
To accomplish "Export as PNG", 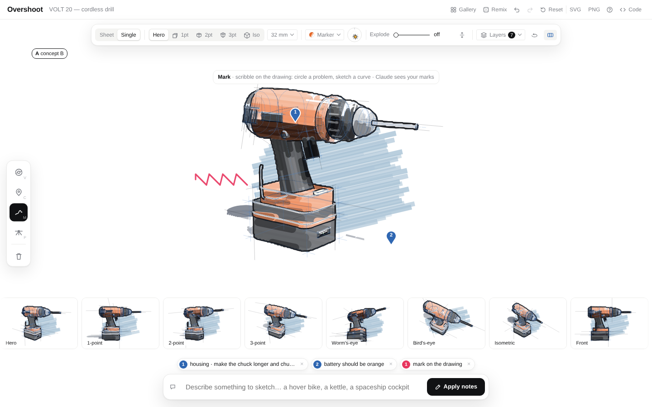I will [x=594, y=9].
